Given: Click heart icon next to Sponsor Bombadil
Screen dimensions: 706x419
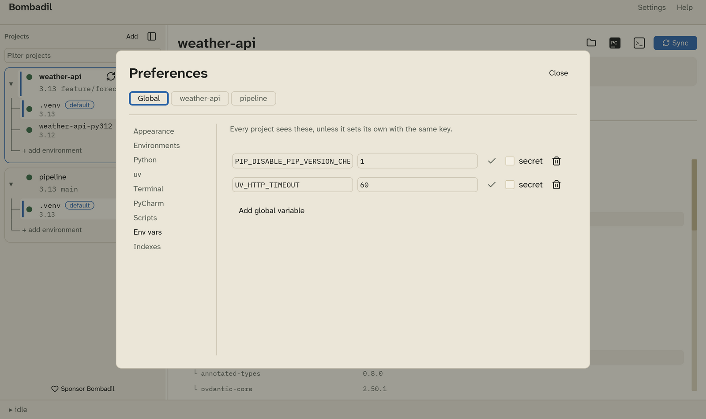Looking at the screenshot, I should click(x=55, y=389).
